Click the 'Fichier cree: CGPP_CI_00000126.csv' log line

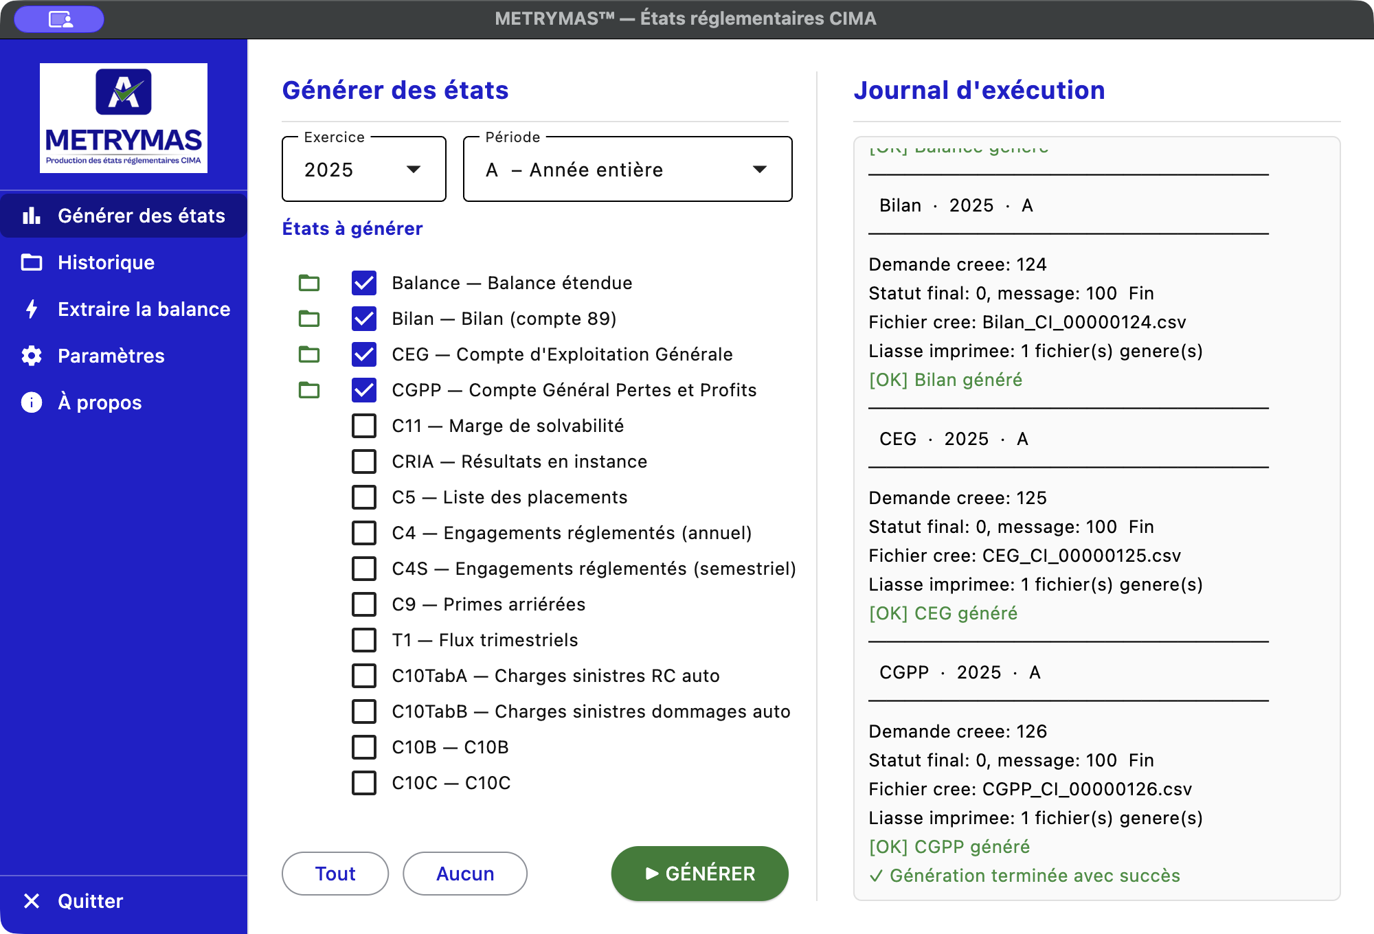pyautogui.click(x=1030, y=789)
